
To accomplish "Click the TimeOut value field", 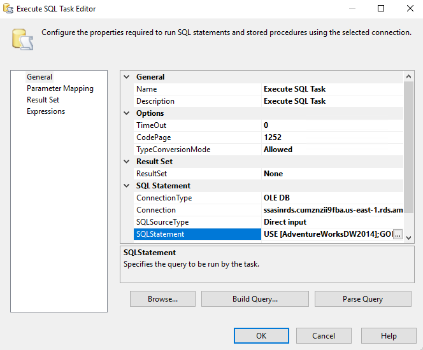I will pyautogui.click(x=331, y=125).
